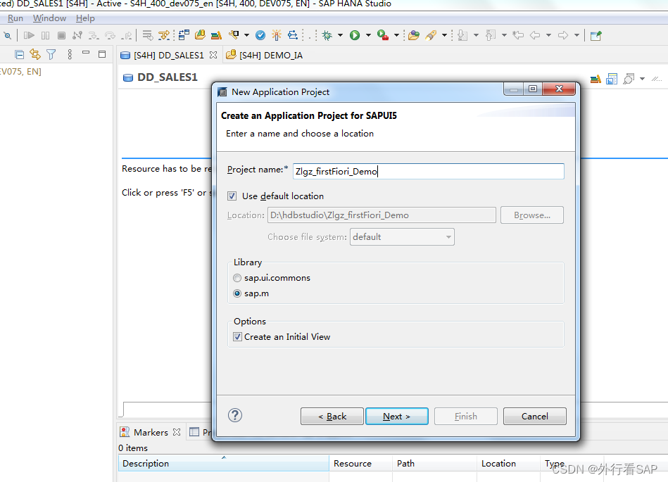The width and height of the screenshot is (668, 482).
Task: Click the chart table icon in DD_SALES1 editor
Action: click(612, 79)
